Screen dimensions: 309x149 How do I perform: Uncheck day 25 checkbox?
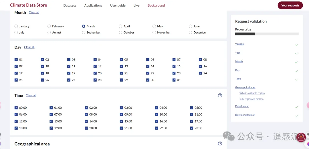16,80
